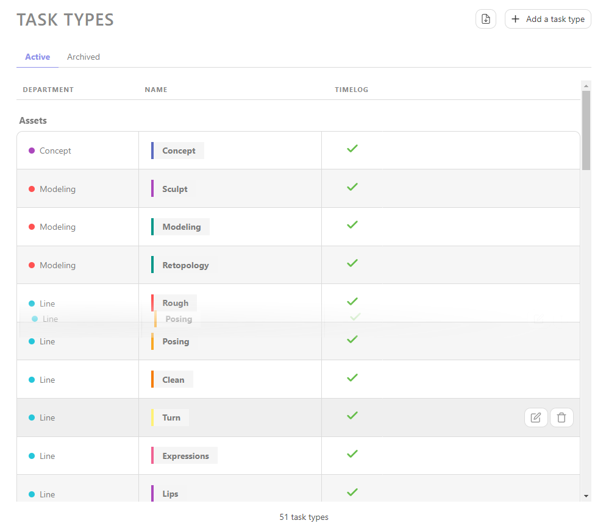Click the Expressions task type name
Screen dimensions: 606x526
coord(185,456)
